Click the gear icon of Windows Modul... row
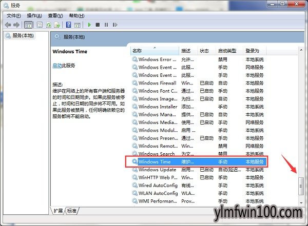308x226 pixels. (x=134, y=130)
